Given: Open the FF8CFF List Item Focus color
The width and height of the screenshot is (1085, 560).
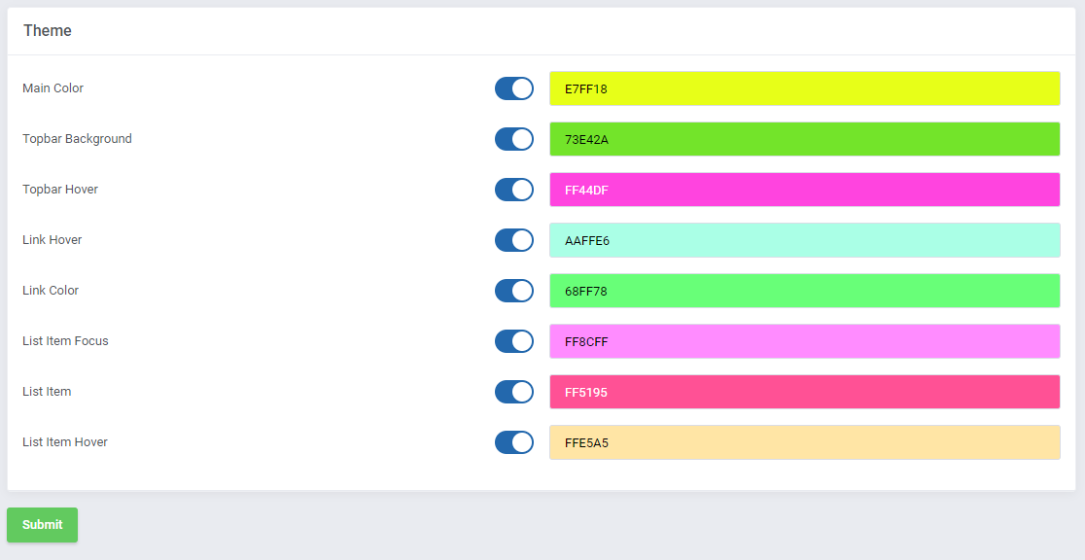Looking at the screenshot, I should click(804, 341).
